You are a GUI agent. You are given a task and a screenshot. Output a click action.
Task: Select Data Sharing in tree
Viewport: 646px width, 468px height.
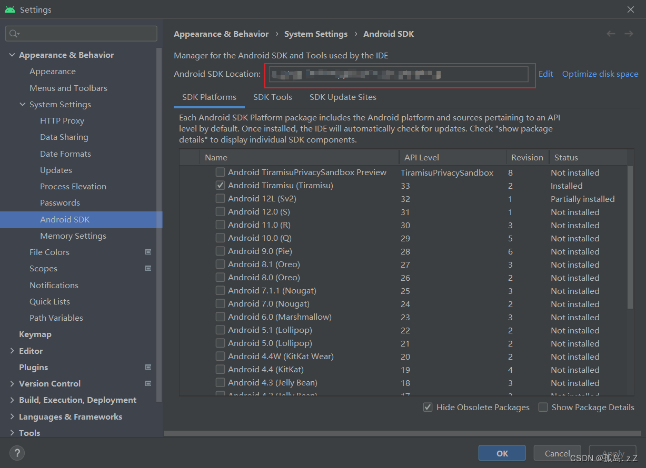click(64, 137)
